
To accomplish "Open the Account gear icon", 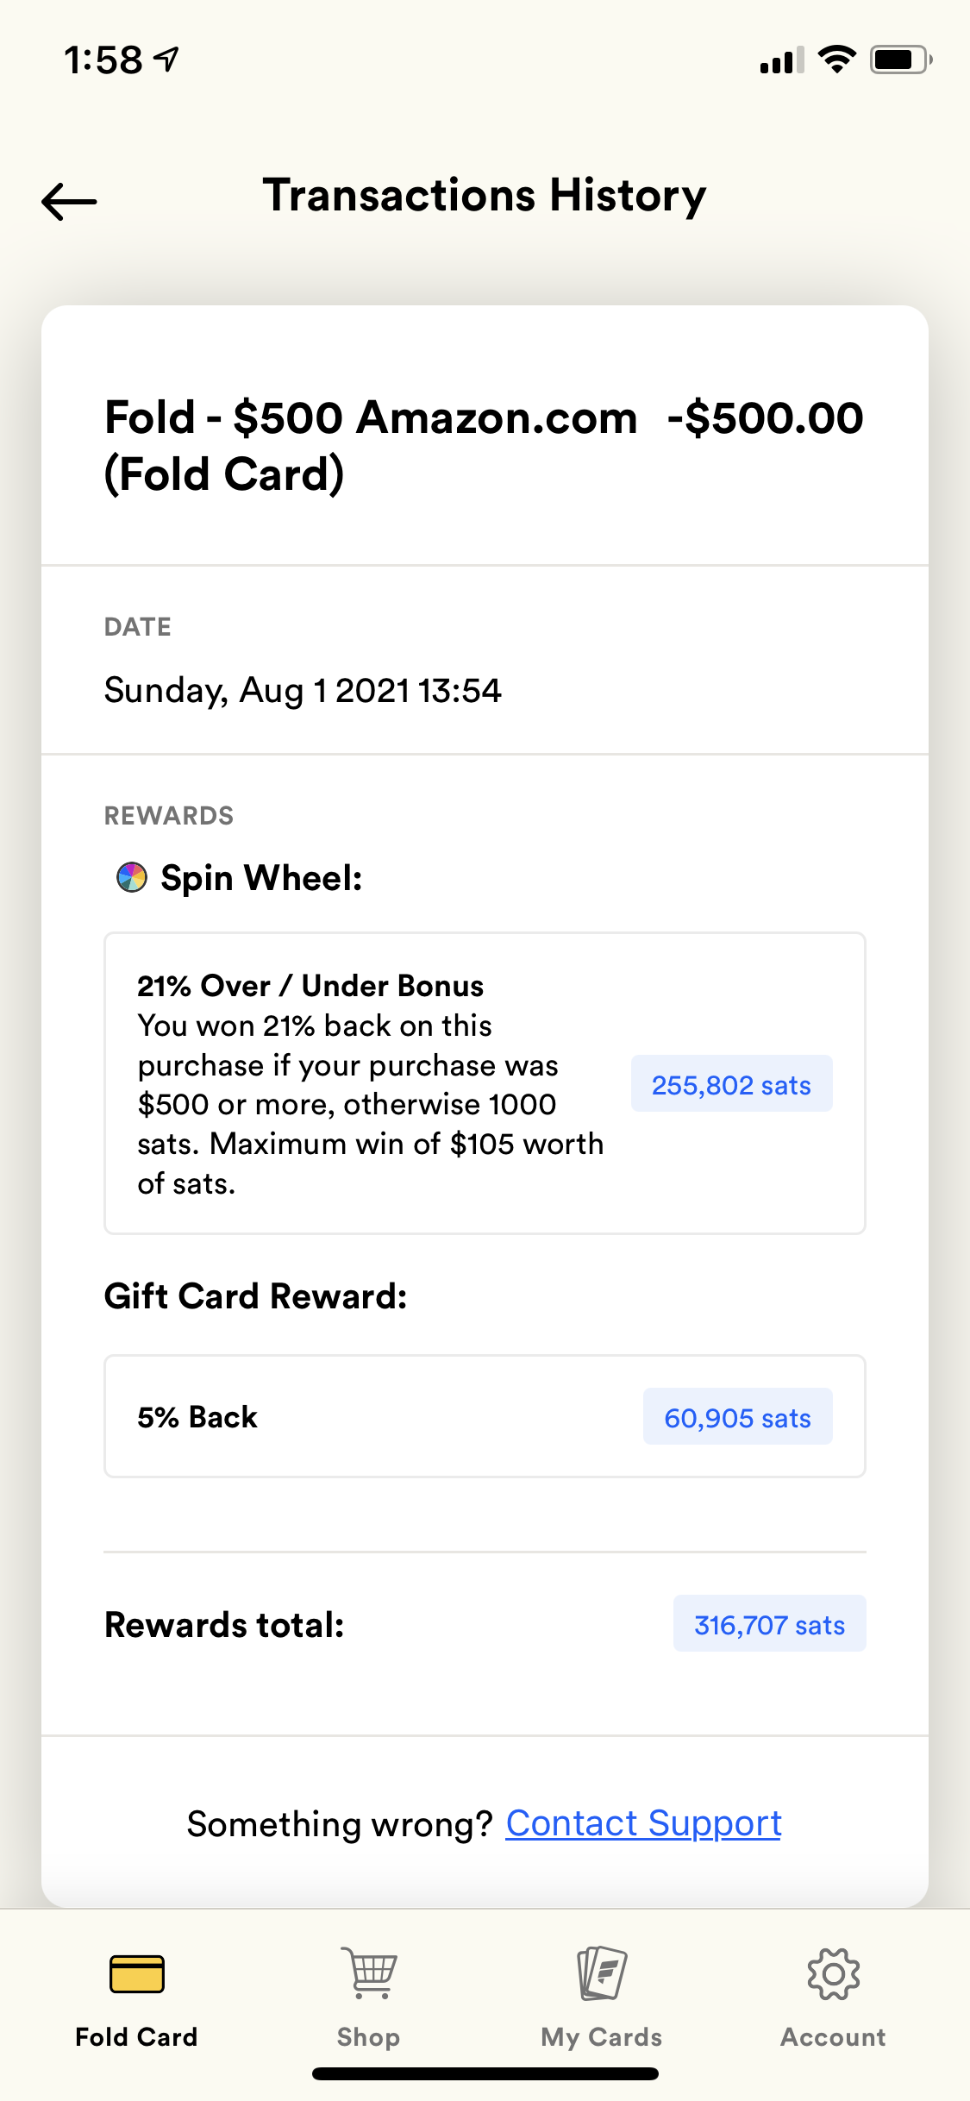I will tap(833, 1973).
